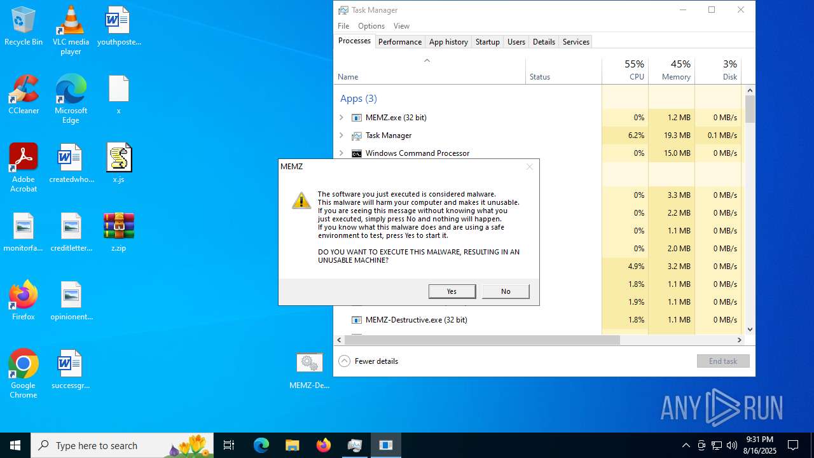Select the createdwho Word document icon

[71, 164]
